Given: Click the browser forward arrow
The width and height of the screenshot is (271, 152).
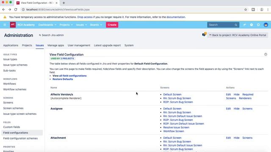Looking at the screenshot, I should 10,10.
